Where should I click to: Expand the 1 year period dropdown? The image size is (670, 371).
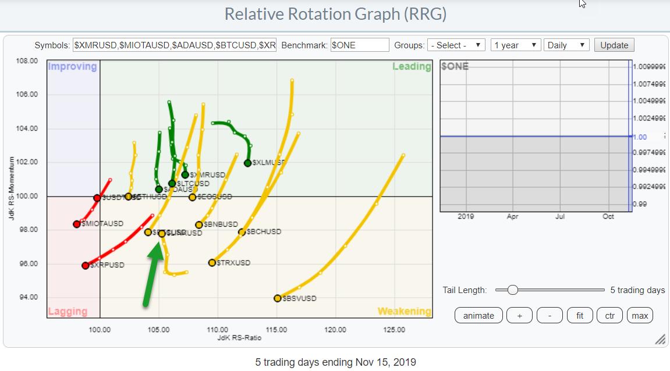(515, 45)
